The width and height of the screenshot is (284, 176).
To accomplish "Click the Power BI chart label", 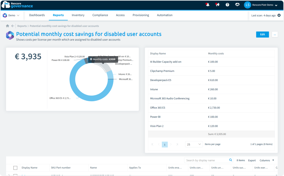I will 60,60.
